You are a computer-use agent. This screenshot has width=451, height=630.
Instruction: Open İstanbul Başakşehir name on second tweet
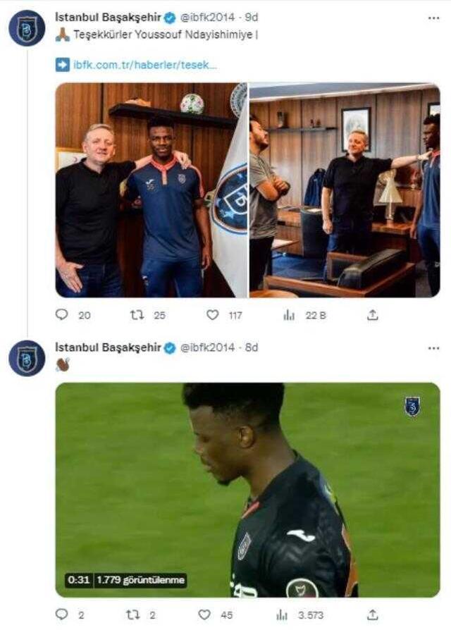click(108, 347)
